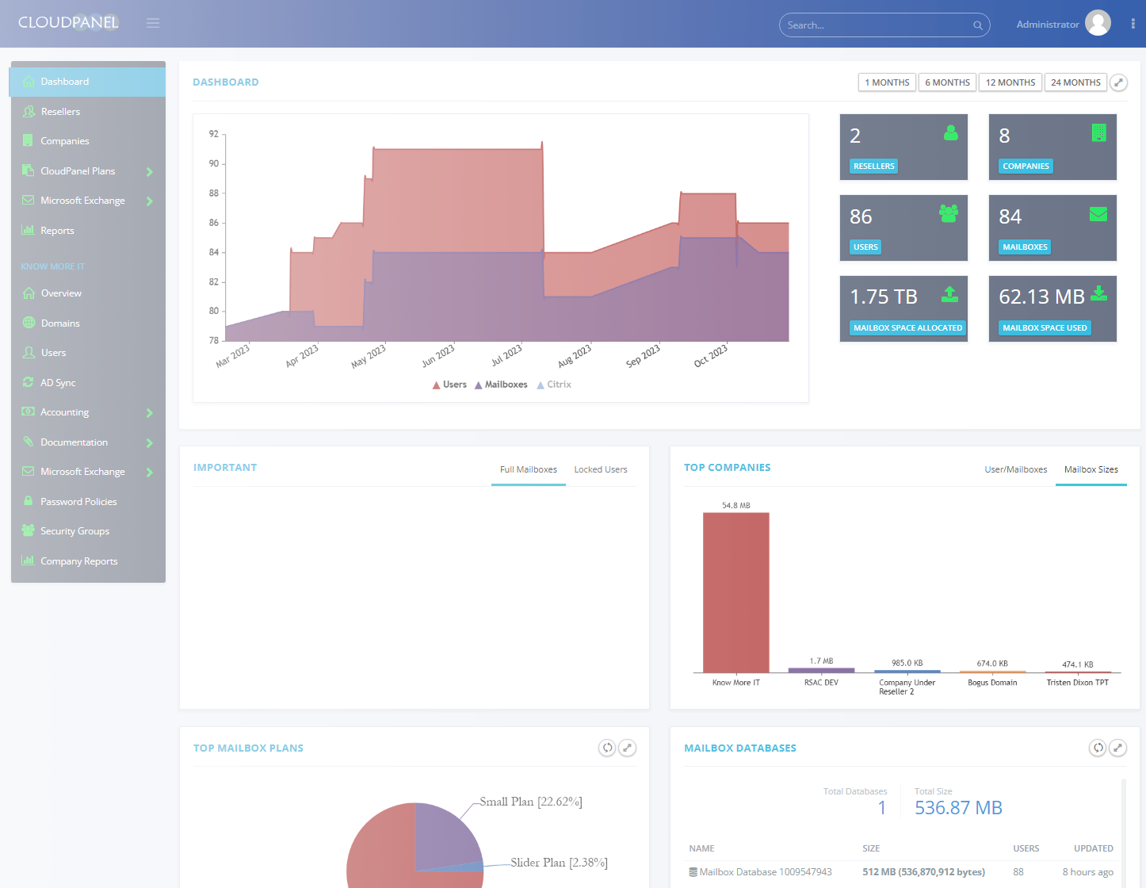The image size is (1146, 888).
Task: Open the Users item in sidebar
Action: pyautogui.click(x=88, y=353)
